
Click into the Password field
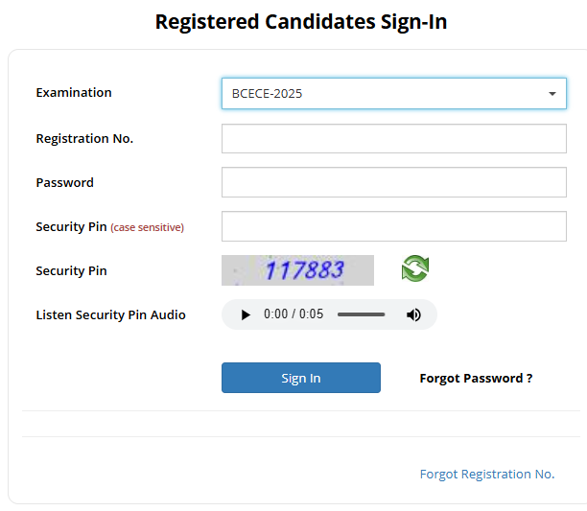(394, 182)
